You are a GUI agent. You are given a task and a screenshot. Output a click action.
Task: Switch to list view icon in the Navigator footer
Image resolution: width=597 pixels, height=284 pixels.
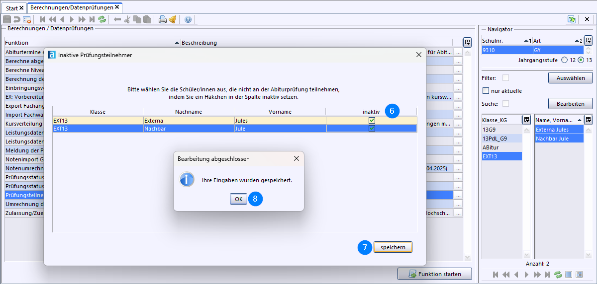[x=569, y=274]
